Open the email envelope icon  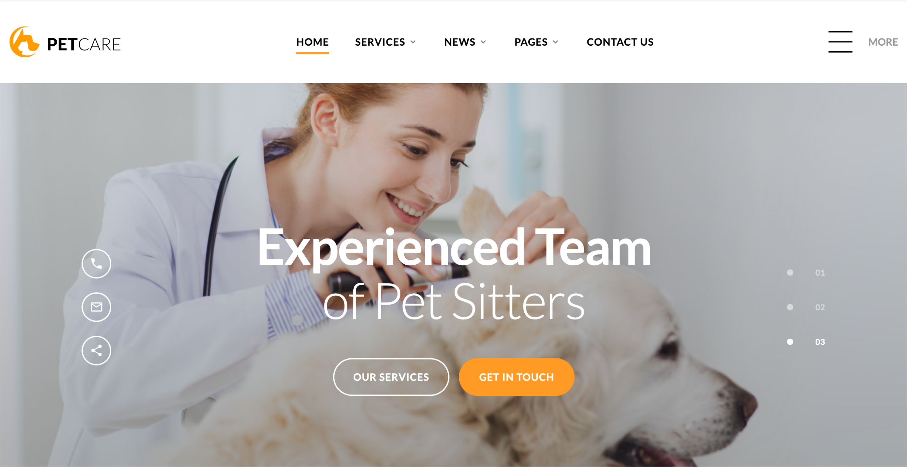(96, 307)
